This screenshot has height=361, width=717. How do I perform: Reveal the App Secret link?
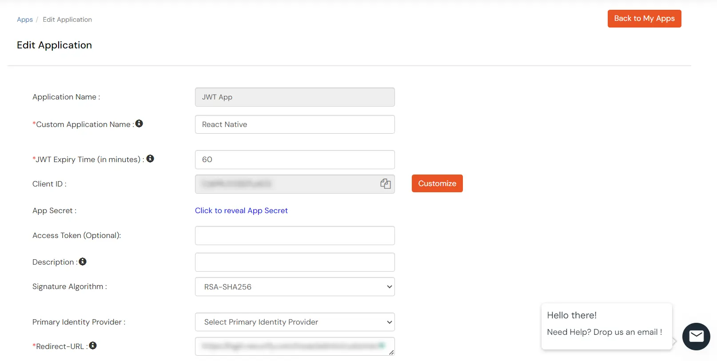tap(241, 210)
